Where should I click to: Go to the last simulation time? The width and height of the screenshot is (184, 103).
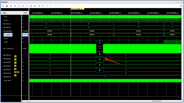click(35, 6)
